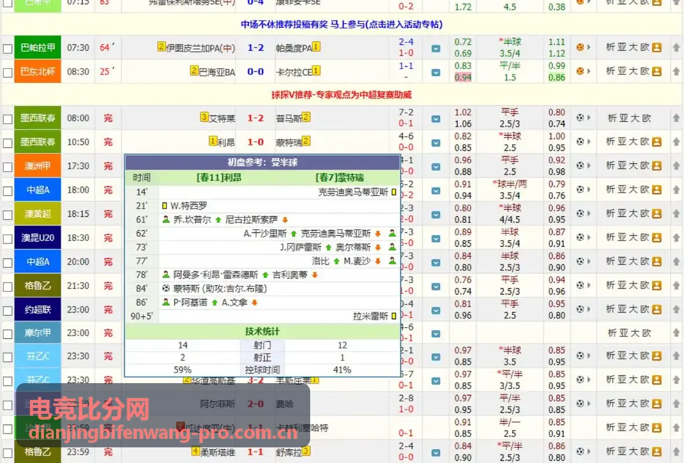Click team name 普马斯
This screenshot has height=463, width=684.
[289, 118]
